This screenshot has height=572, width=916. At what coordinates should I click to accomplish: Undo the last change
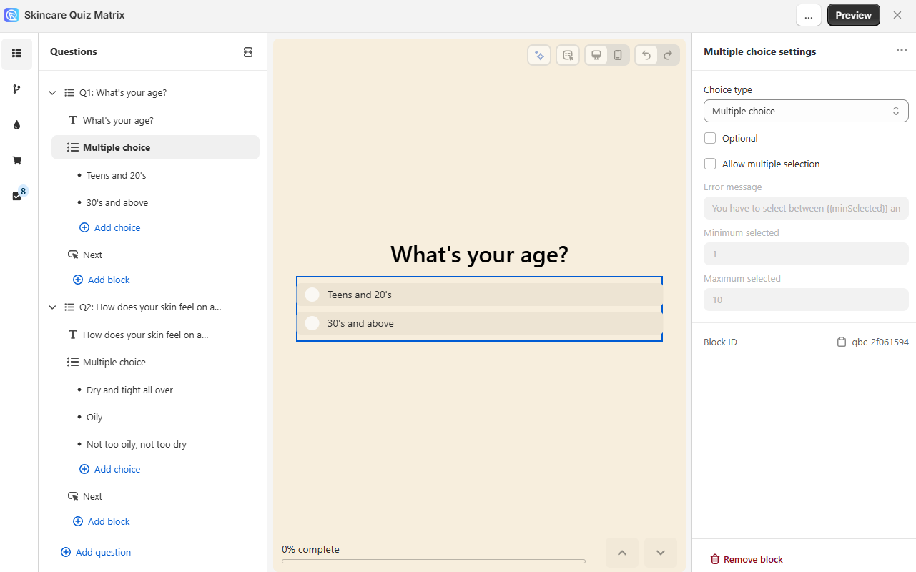point(646,56)
